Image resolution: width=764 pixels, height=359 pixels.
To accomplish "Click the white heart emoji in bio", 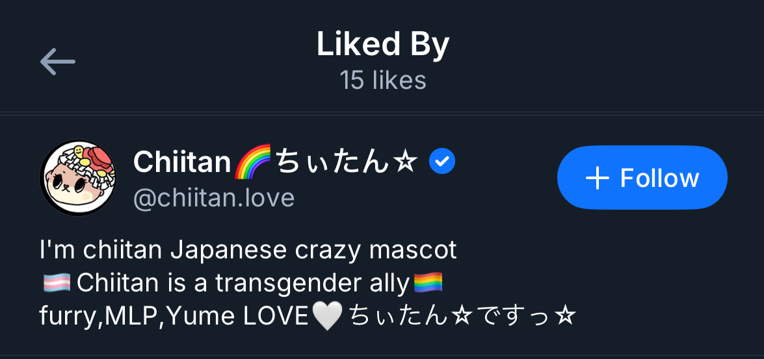I will [326, 317].
